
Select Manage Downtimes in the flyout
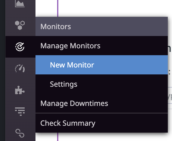tap(74, 103)
